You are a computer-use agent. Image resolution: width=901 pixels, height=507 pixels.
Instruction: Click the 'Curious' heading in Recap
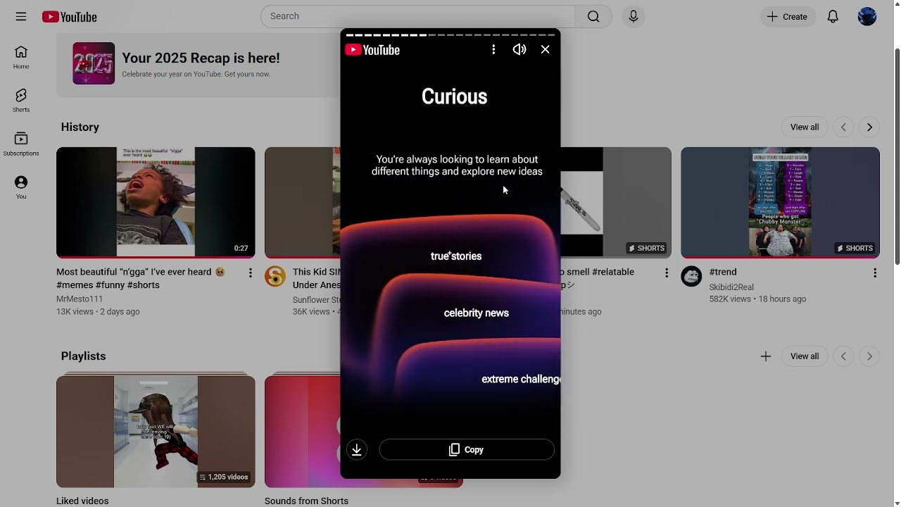454,96
